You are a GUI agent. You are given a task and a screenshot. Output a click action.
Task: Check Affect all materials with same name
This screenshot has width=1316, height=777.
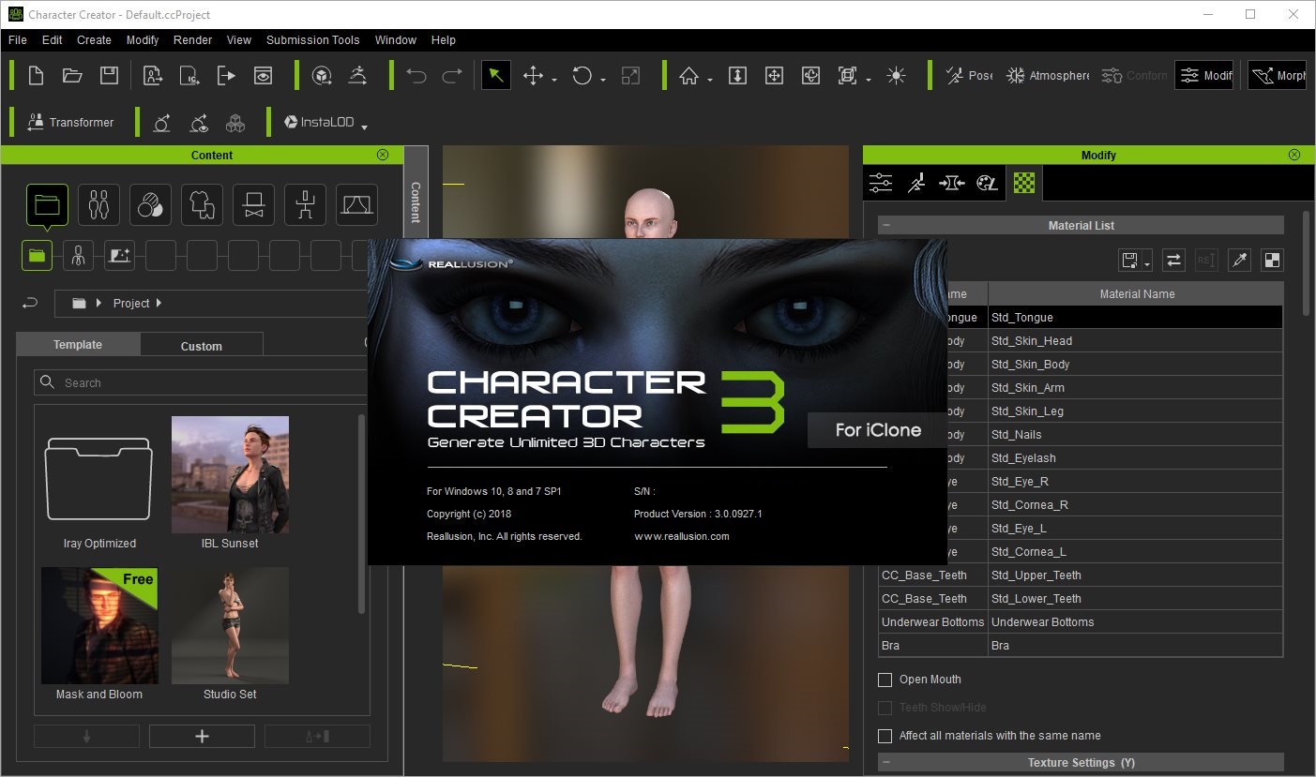[885, 736]
